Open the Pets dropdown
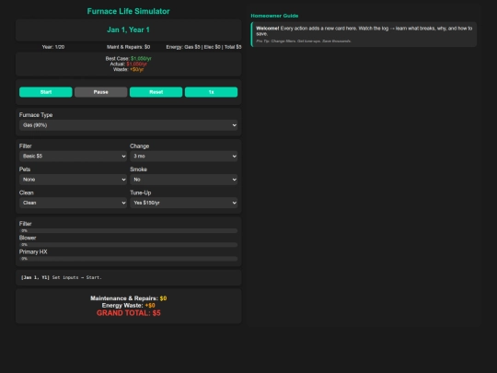Viewport: 497px width, 373px height. pyautogui.click(x=73, y=180)
